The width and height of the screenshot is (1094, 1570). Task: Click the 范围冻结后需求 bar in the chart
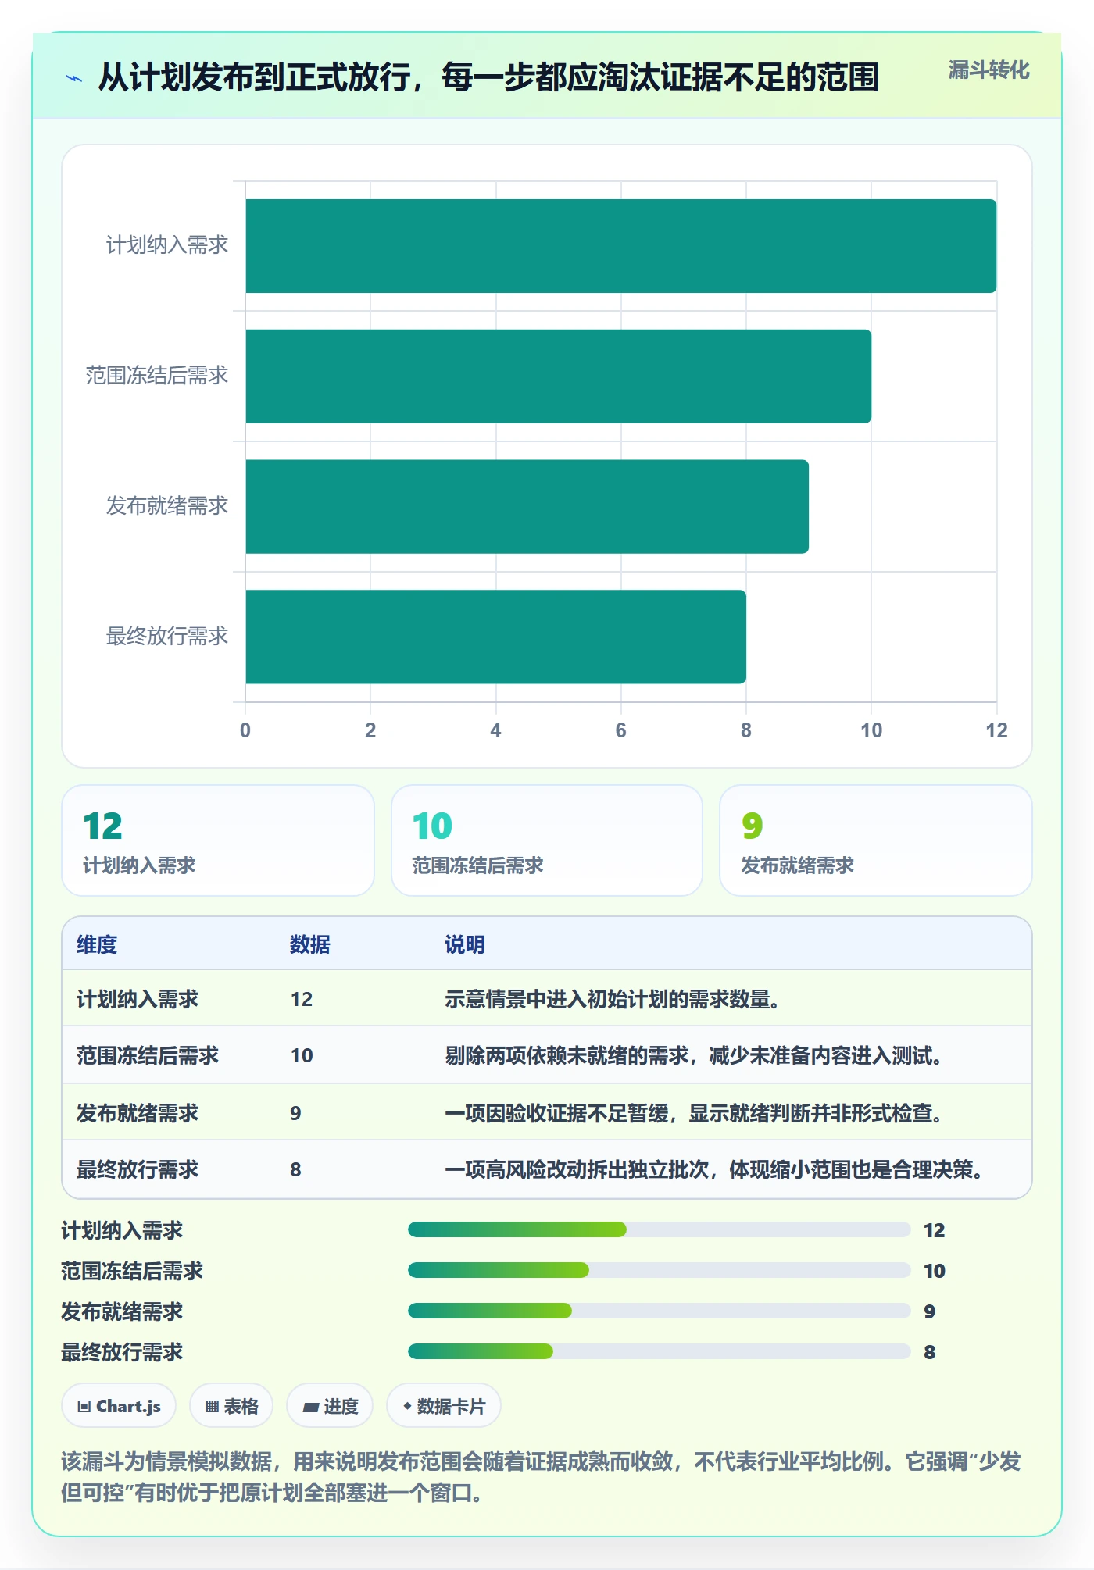[559, 376]
